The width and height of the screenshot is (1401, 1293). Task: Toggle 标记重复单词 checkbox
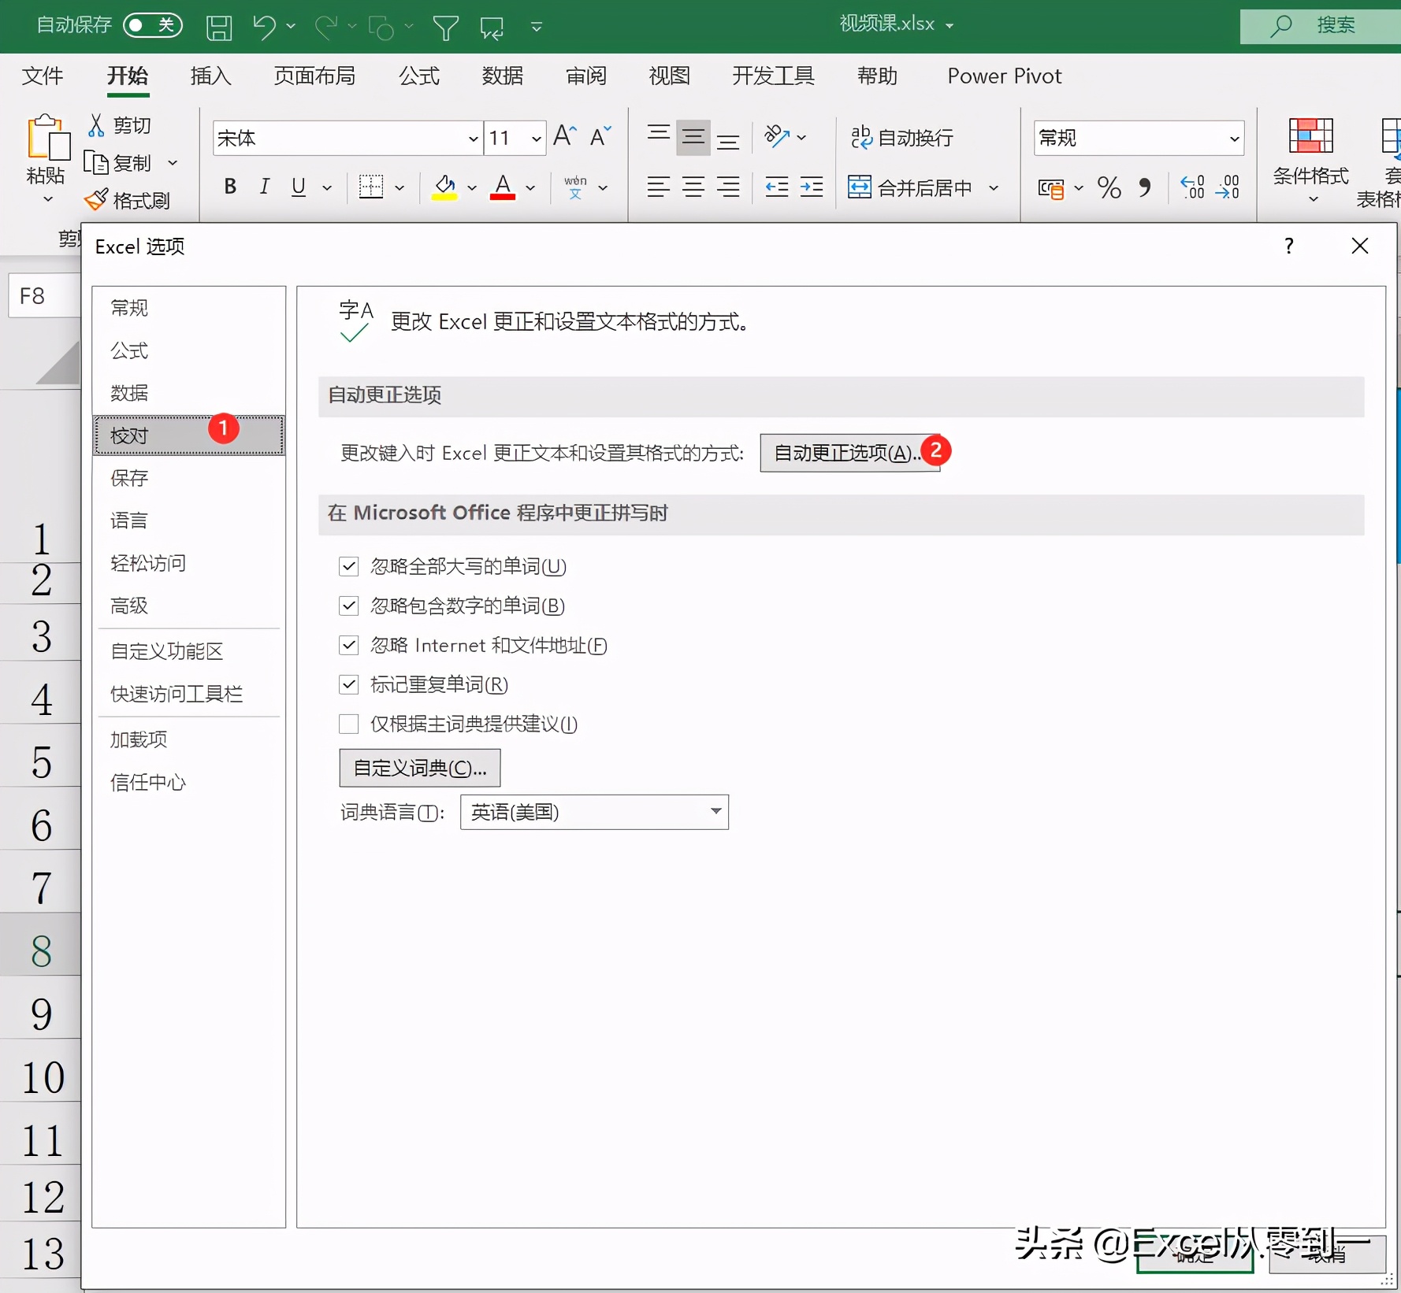[349, 684]
